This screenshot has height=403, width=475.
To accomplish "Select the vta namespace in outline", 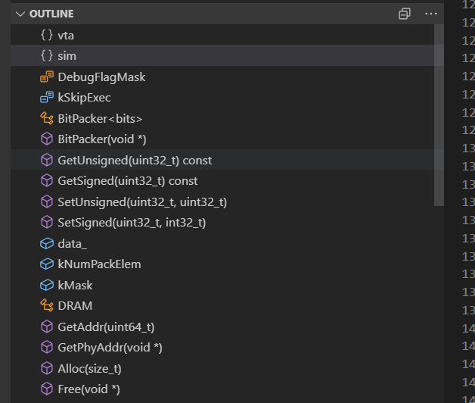I will pos(222,35).
